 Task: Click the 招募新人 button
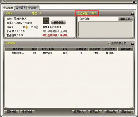(x=79, y=111)
